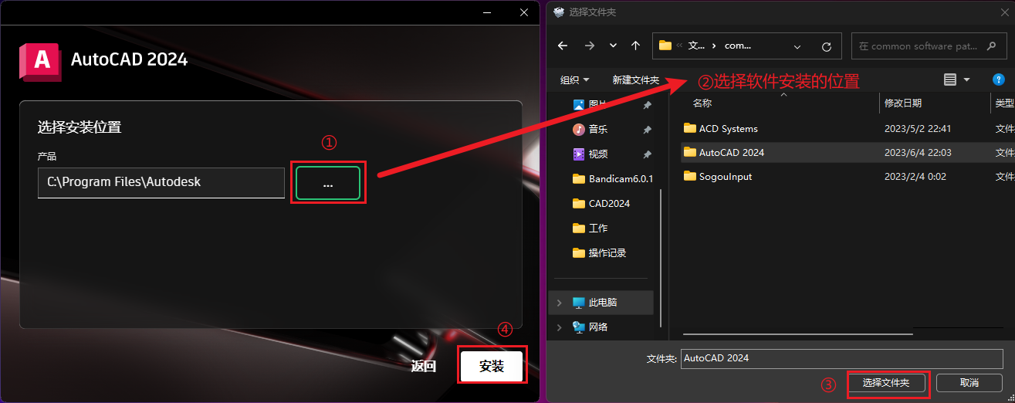Viewport: 1015px width, 403px height.
Task: Click the ACD Systems folder icon
Action: (690, 128)
